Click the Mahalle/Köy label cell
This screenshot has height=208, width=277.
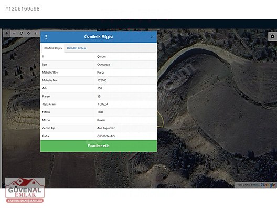(x=68, y=72)
